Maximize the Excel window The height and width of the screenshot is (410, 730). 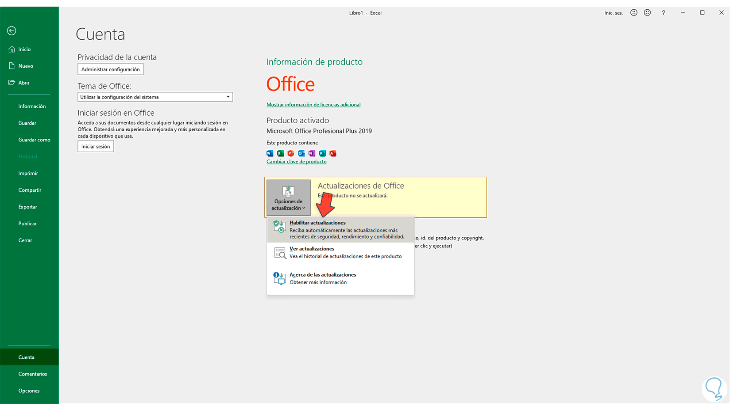pos(702,12)
